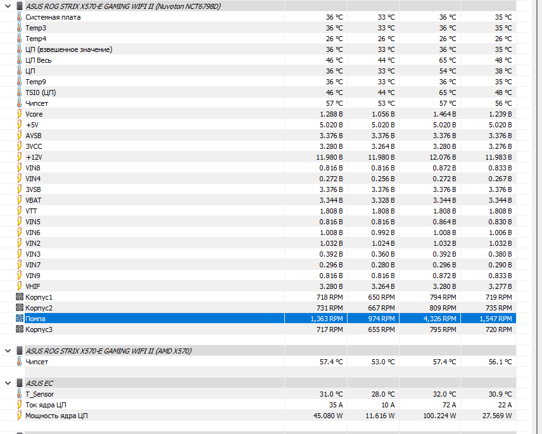Click the 57.4 °C chipset current value
The height and width of the screenshot is (434, 542).
pyautogui.click(x=331, y=362)
